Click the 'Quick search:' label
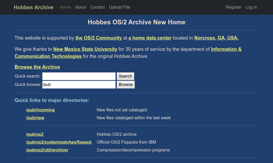273x163 pixels. (28, 76)
